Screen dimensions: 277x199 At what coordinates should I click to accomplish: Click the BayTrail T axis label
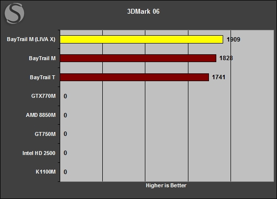43,77
